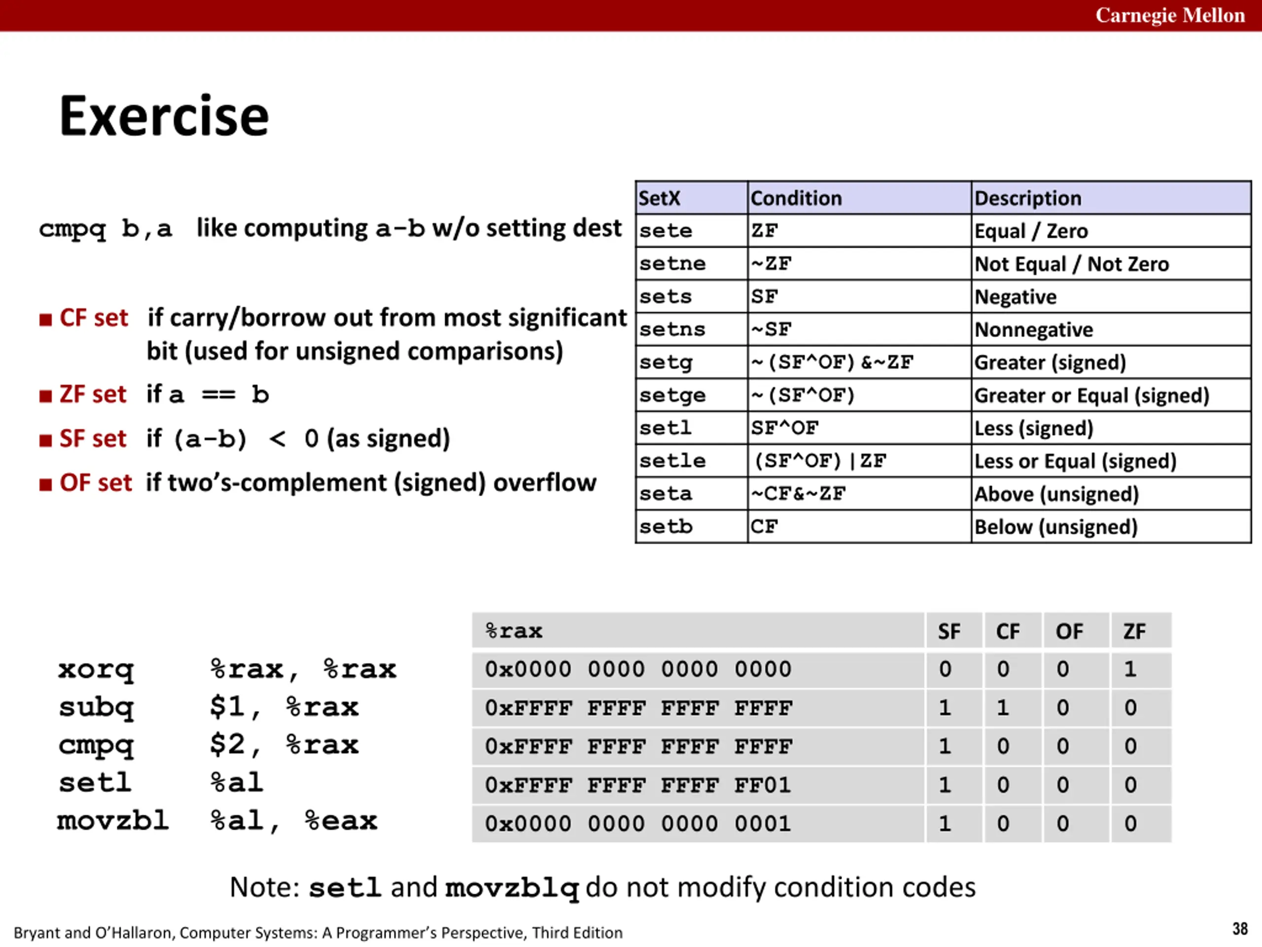Click the 'subq' instruction mnemonic
The image size is (1262, 947).
96,708
